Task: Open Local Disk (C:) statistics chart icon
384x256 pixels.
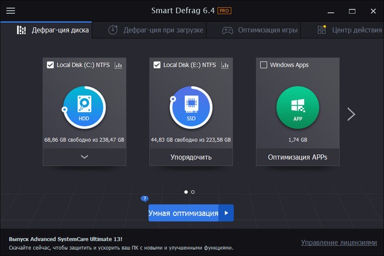Action: pyautogui.click(x=118, y=65)
